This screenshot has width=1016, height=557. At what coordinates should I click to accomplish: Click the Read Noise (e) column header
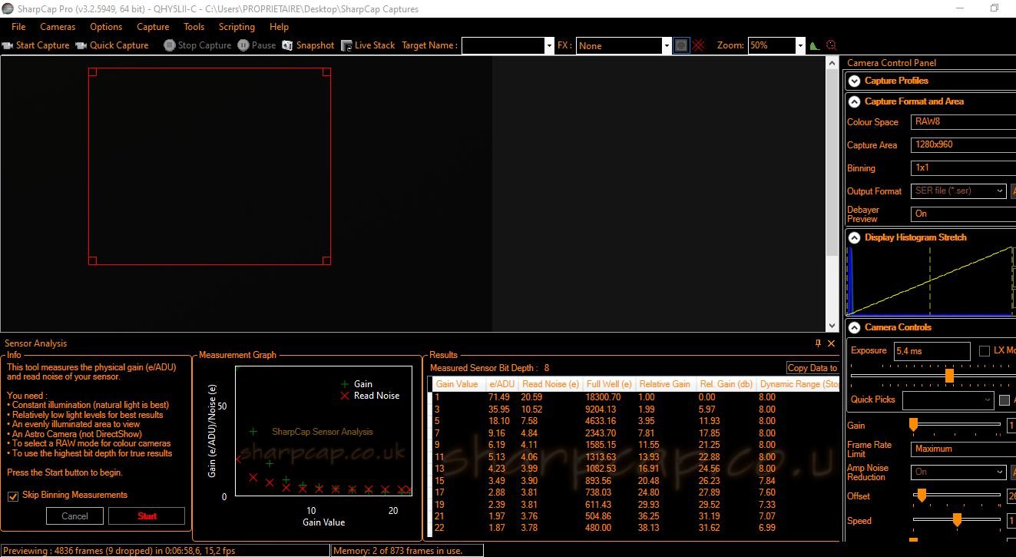[551, 384]
